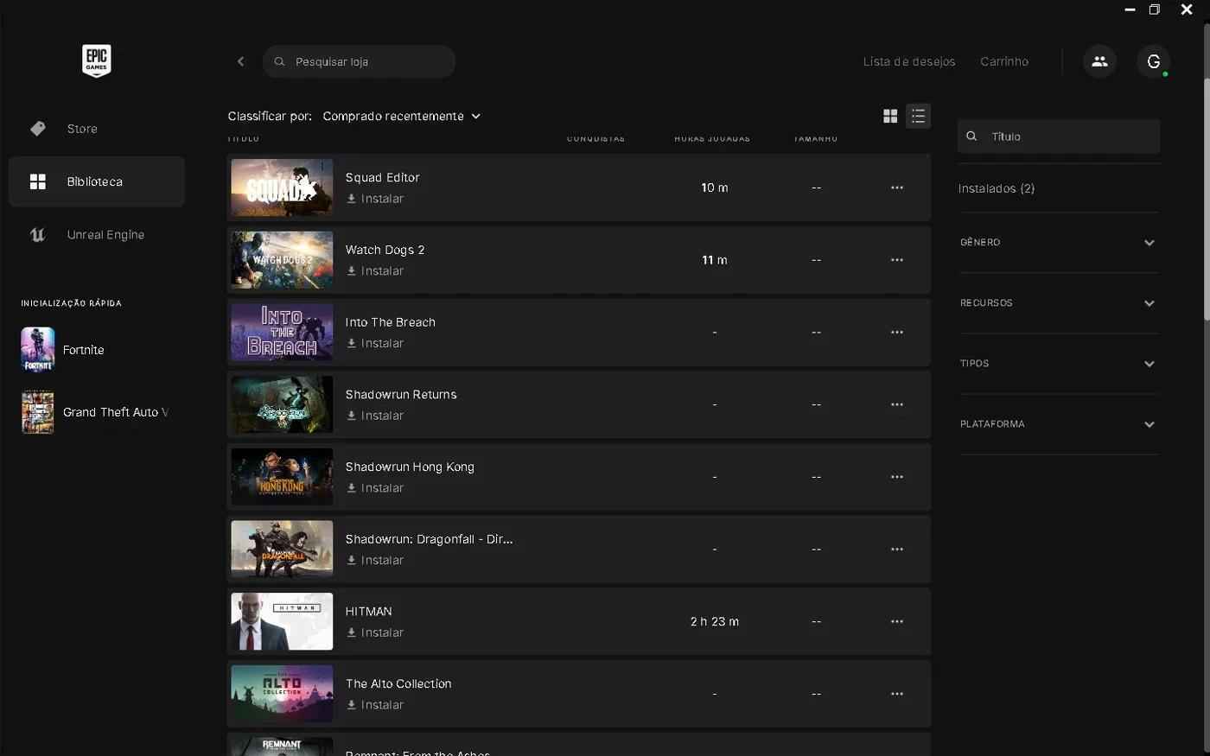This screenshot has width=1210, height=756.
Task: Open the friends list icon
Action: (x=1099, y=61)
